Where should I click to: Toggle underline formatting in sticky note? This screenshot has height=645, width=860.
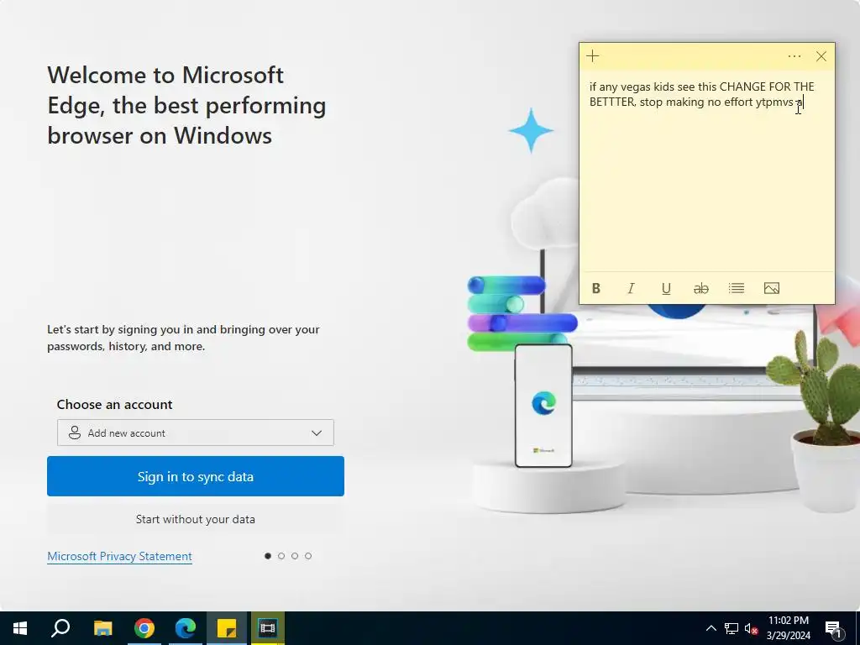coord(666,289)
